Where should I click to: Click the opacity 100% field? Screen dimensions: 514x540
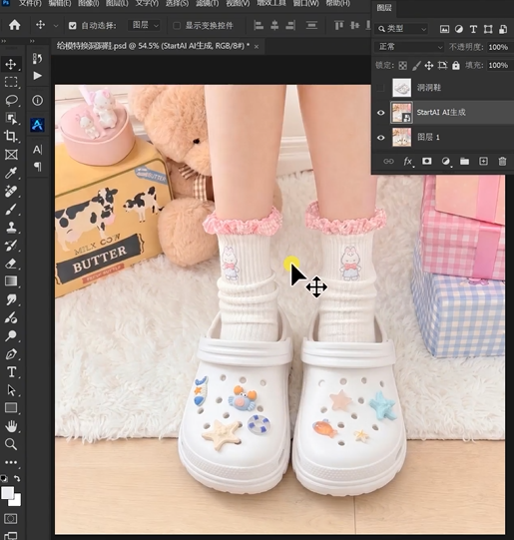[498, 47]
